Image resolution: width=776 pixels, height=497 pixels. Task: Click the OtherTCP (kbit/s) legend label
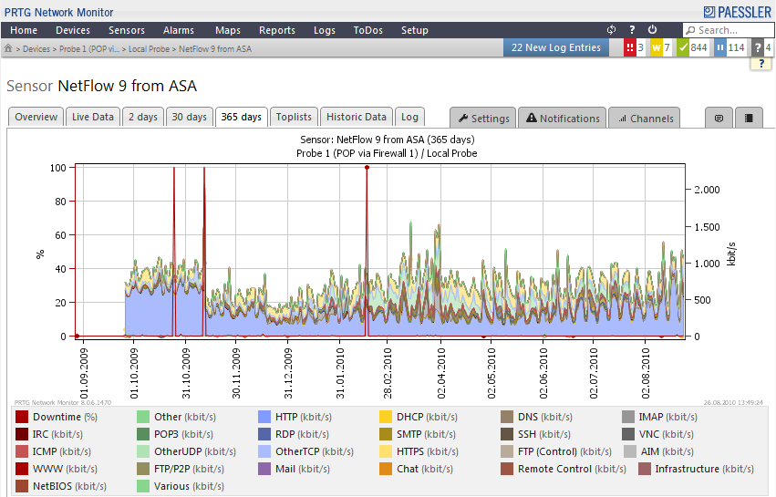(315, 451)
